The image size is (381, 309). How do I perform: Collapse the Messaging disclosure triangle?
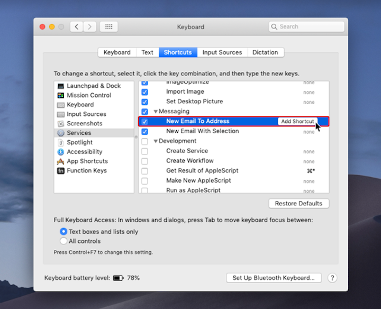[156, 112]
